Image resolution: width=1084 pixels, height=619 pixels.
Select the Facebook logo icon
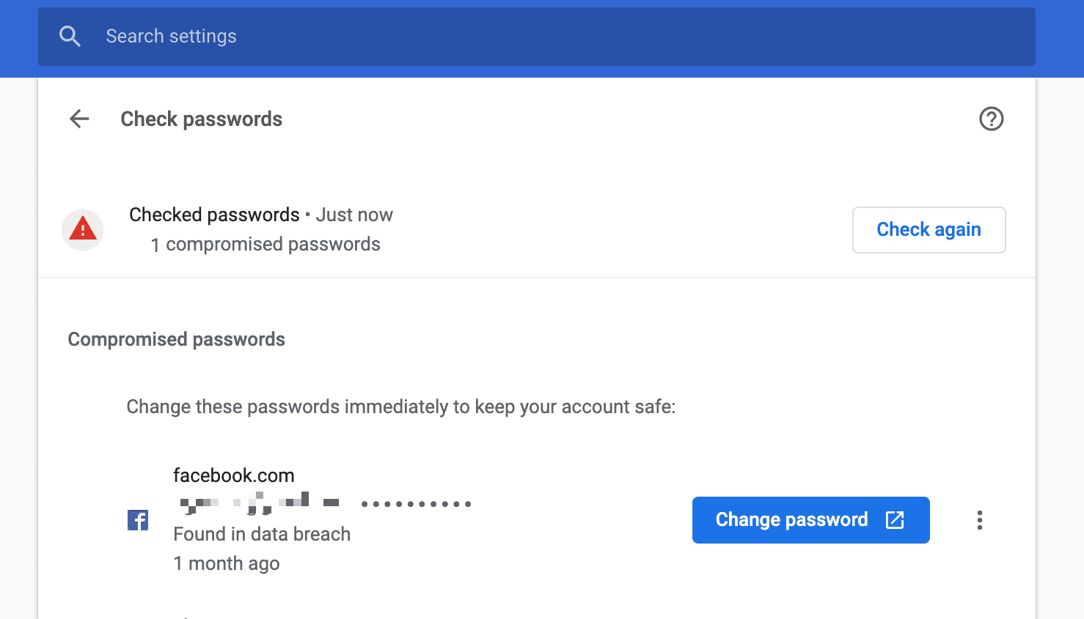[138, 520]
